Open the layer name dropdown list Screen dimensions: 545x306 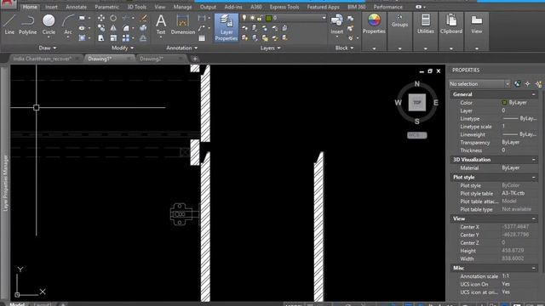[324, 18]
